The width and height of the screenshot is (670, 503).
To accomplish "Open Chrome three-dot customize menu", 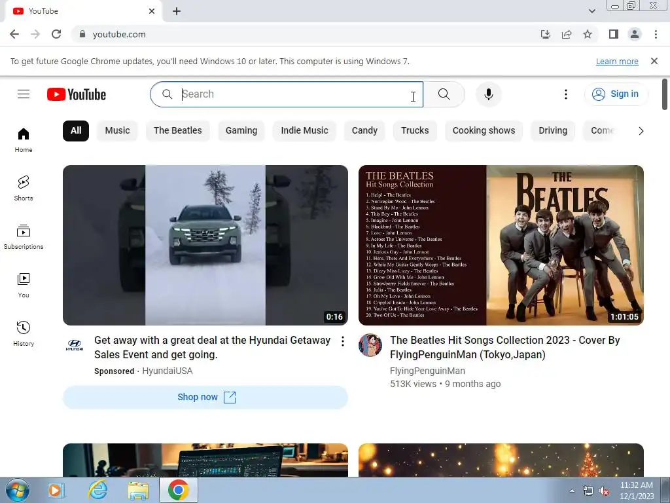I will click(656, 34).
